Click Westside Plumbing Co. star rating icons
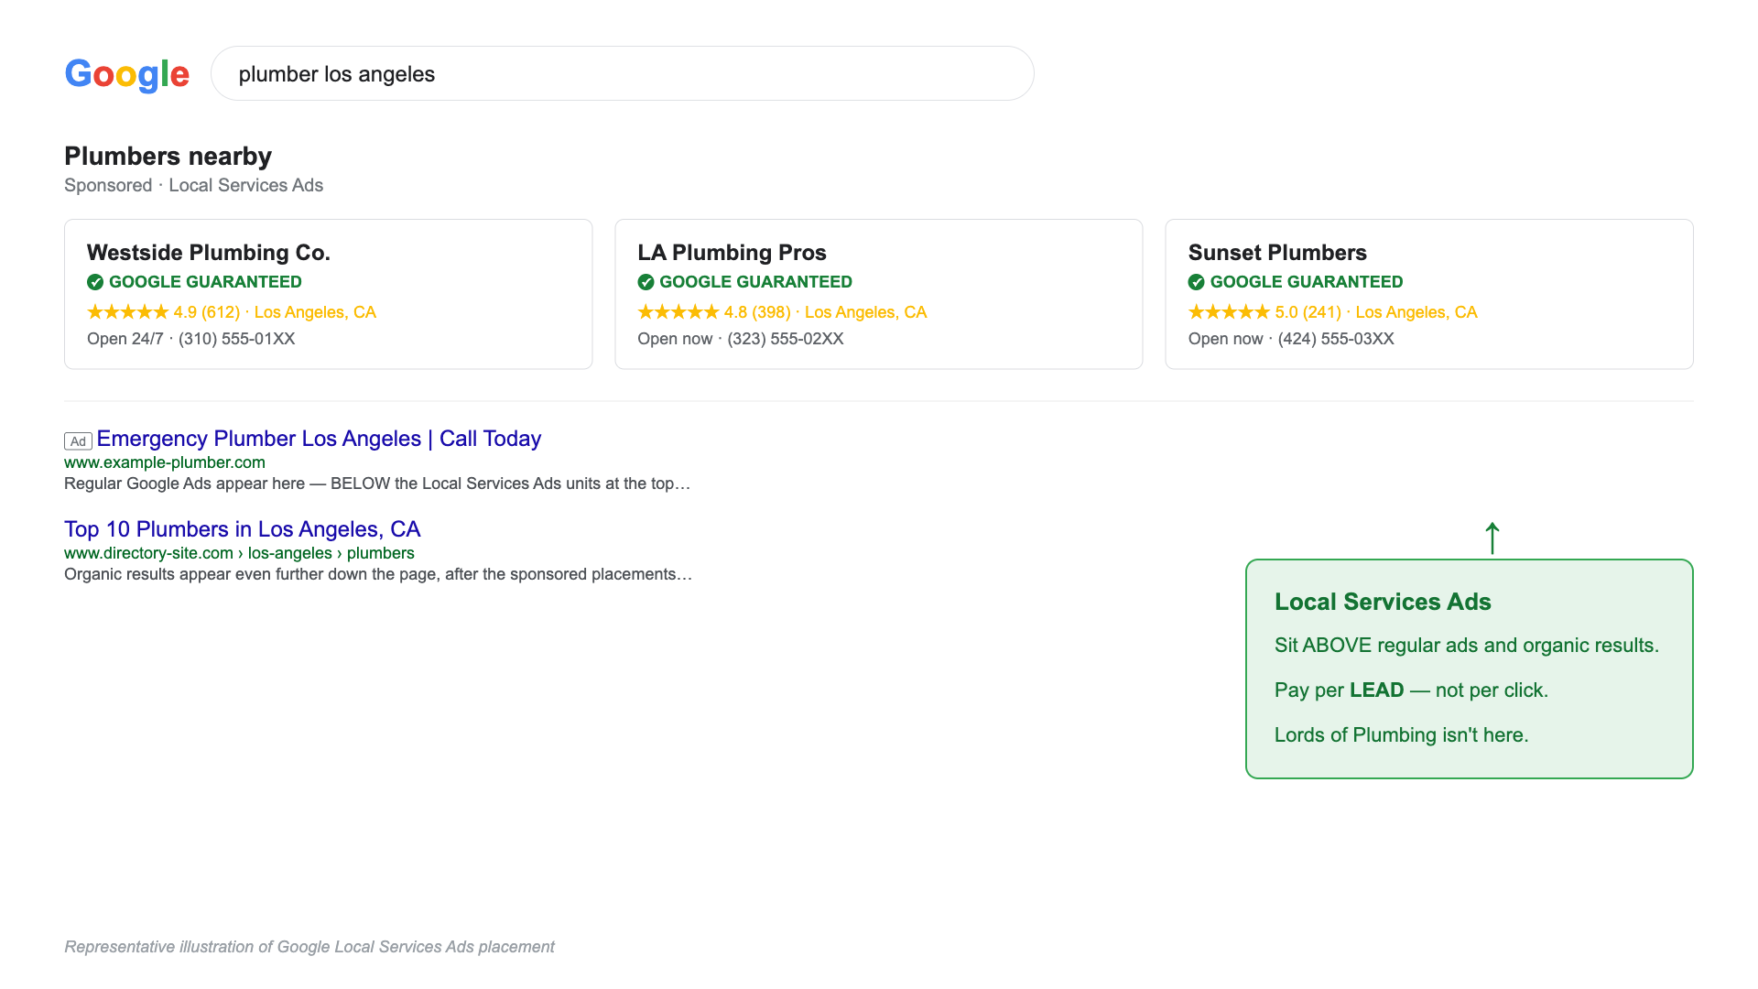The image size is (1758, 989). pyautogui.click(x=128, y=312)
